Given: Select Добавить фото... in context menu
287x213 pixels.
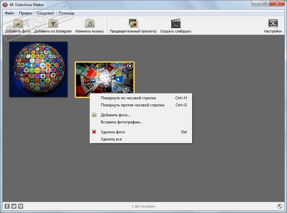Looking at the screenshot, I should click(141, 115).
